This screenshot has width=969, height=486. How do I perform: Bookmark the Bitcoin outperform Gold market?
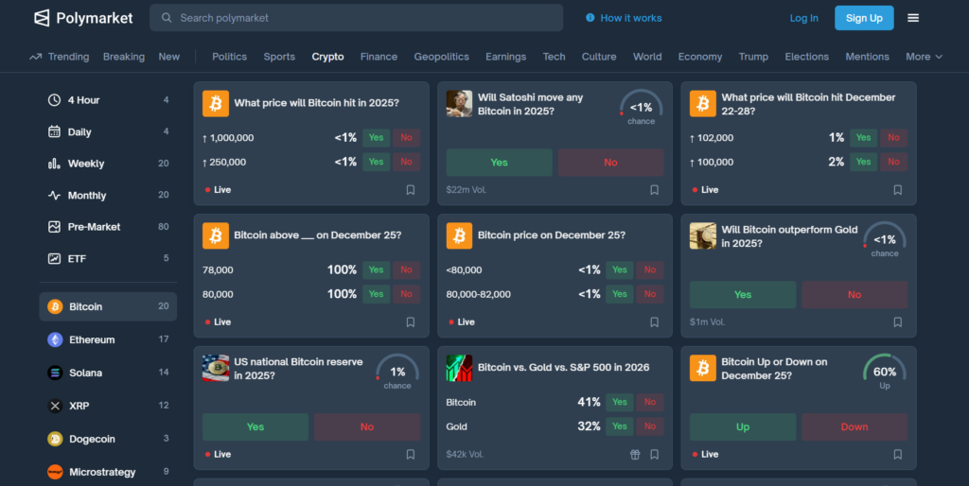898,322
